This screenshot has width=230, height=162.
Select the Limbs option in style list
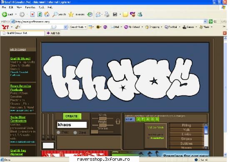click(x=186, y=134)
